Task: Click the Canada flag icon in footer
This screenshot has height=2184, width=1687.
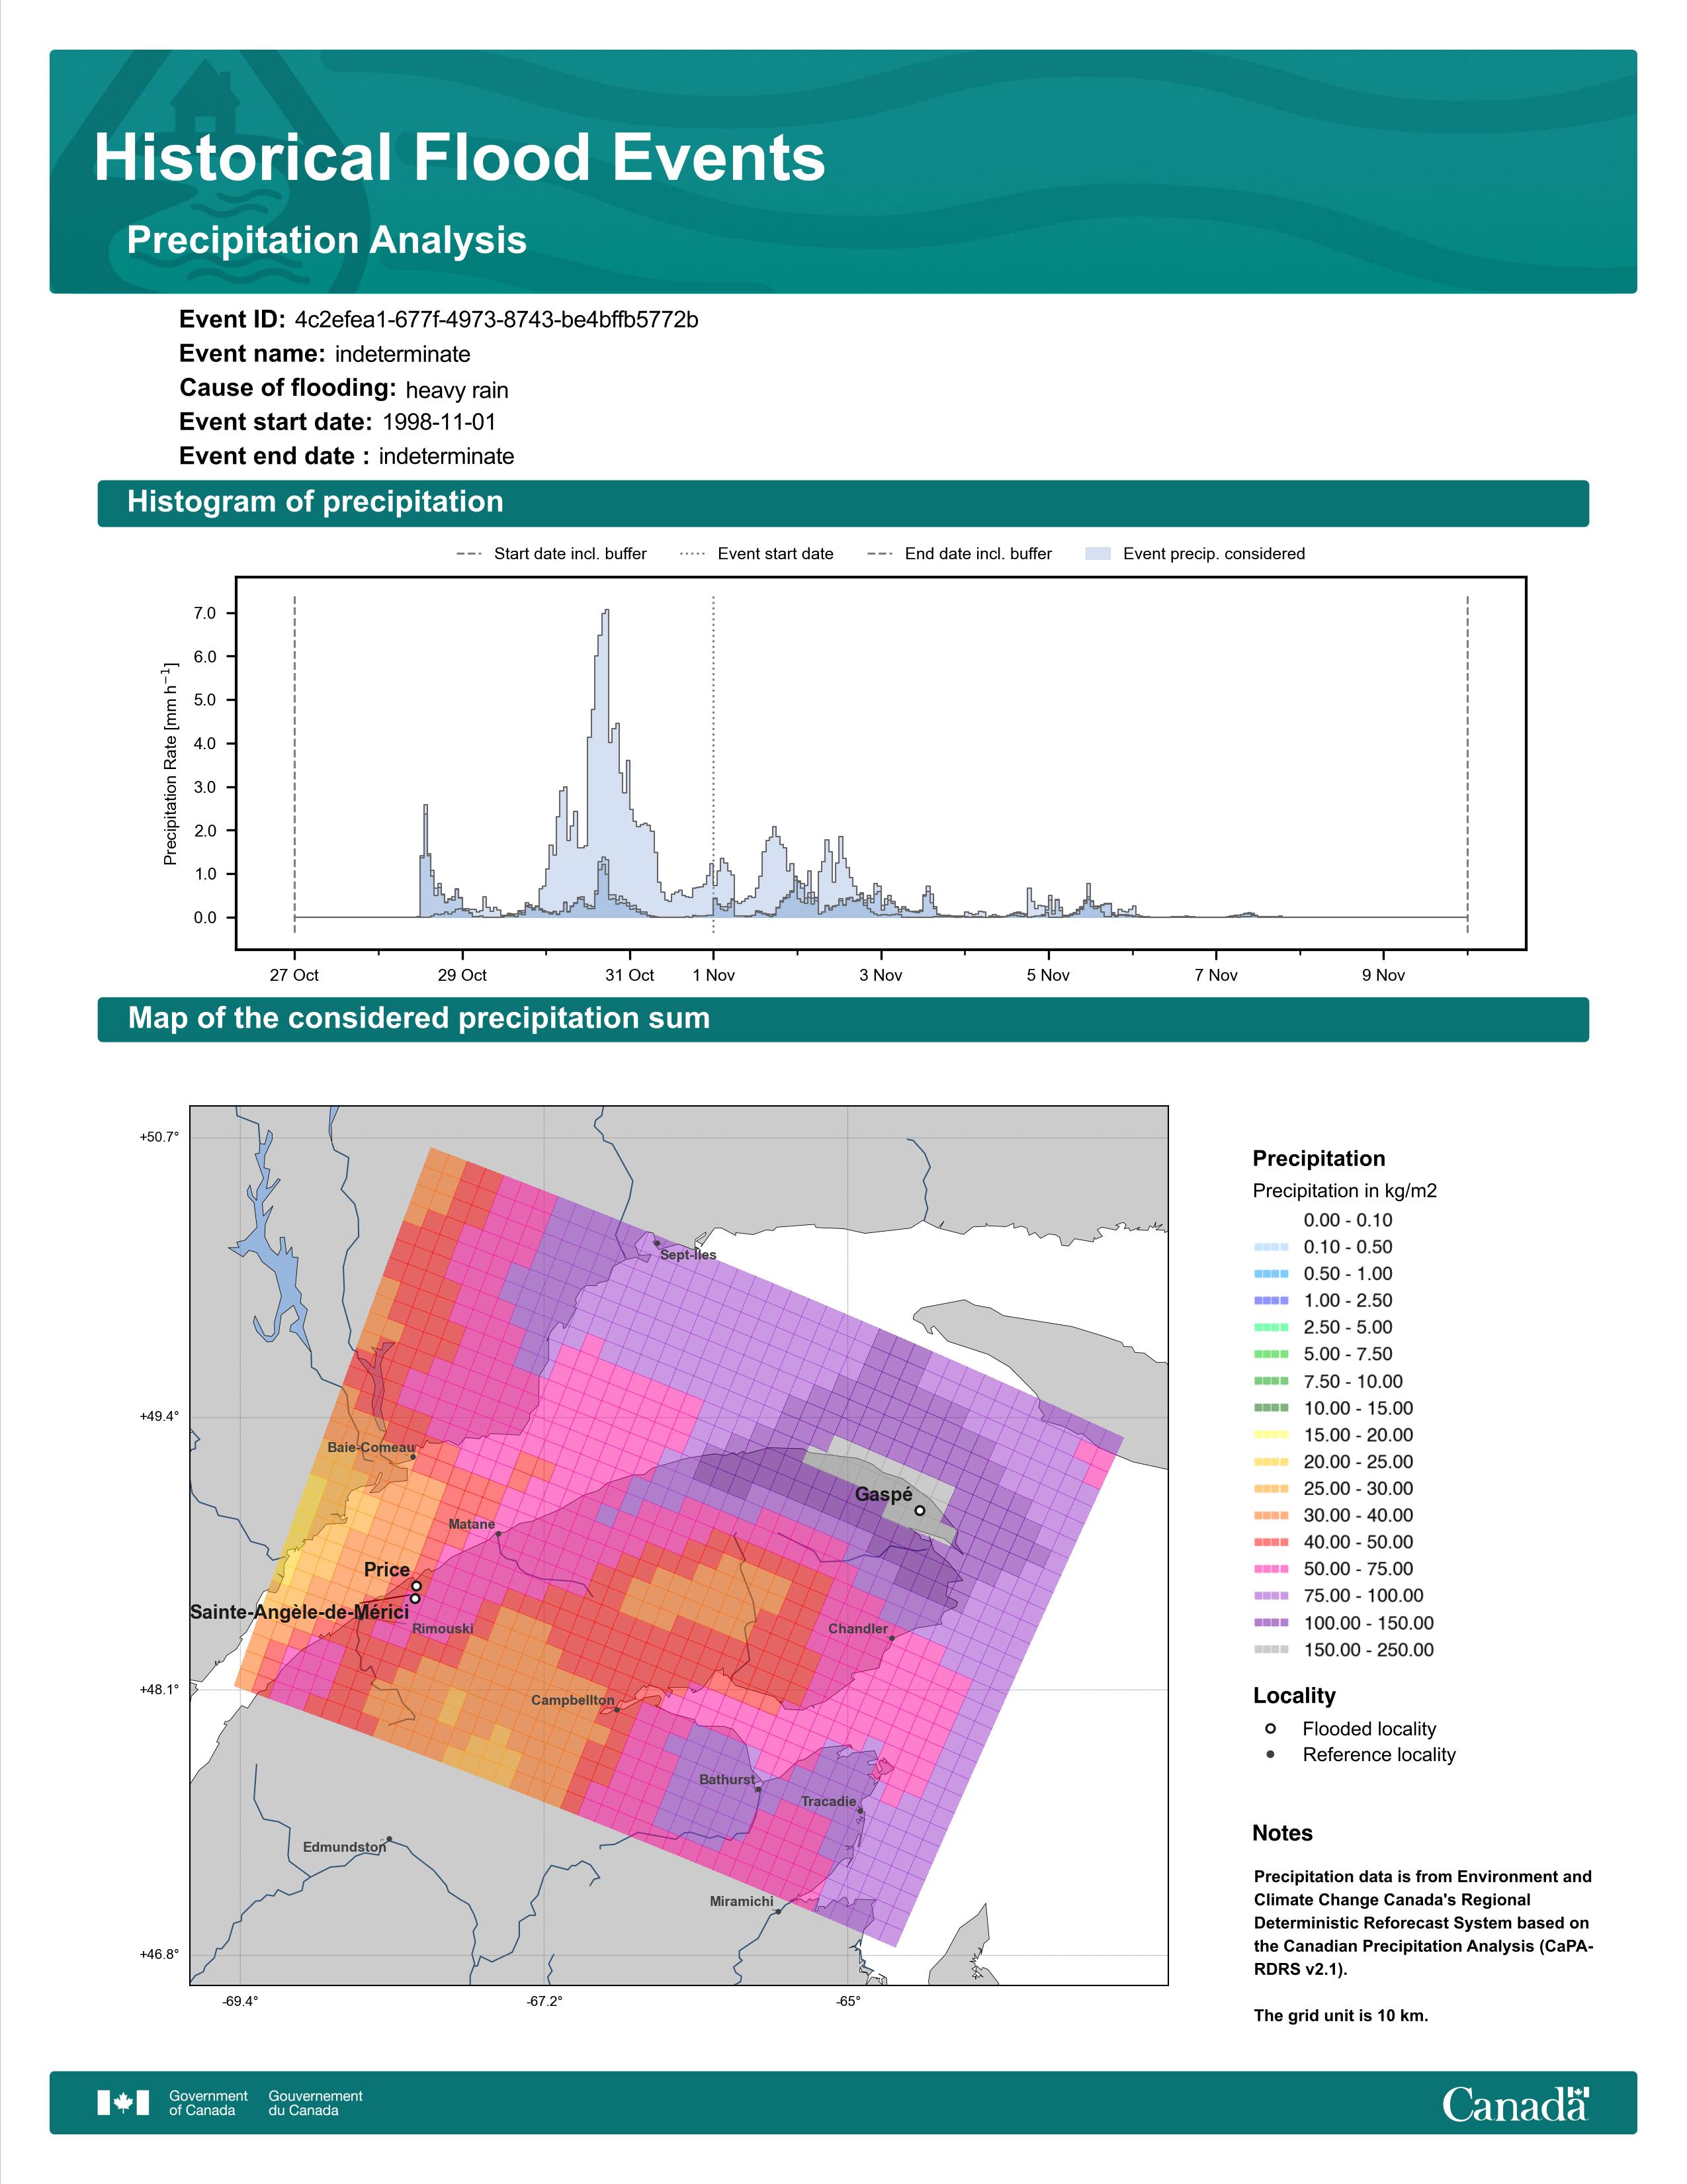Action: [x=123, y=2103]
